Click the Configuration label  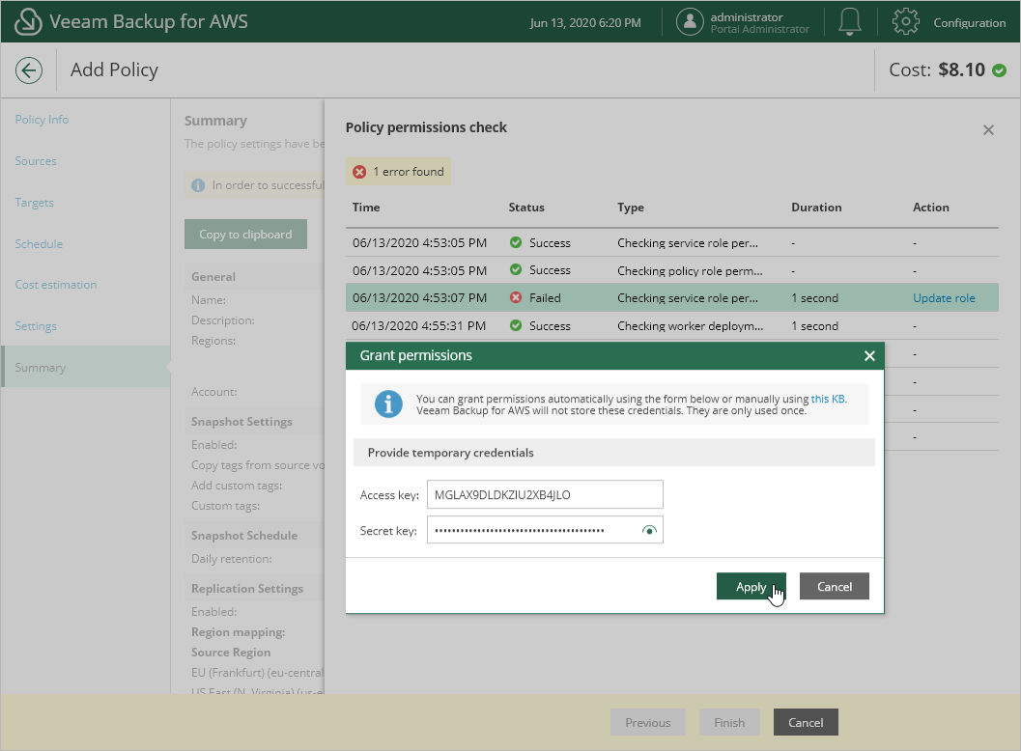pyautogui.click(x=969, y=23)
